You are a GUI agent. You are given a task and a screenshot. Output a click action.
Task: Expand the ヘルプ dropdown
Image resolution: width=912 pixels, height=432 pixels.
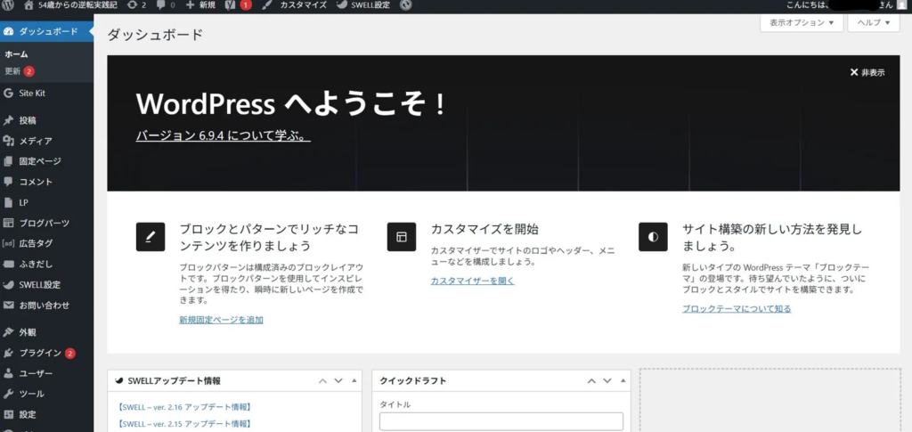(873, 23)
